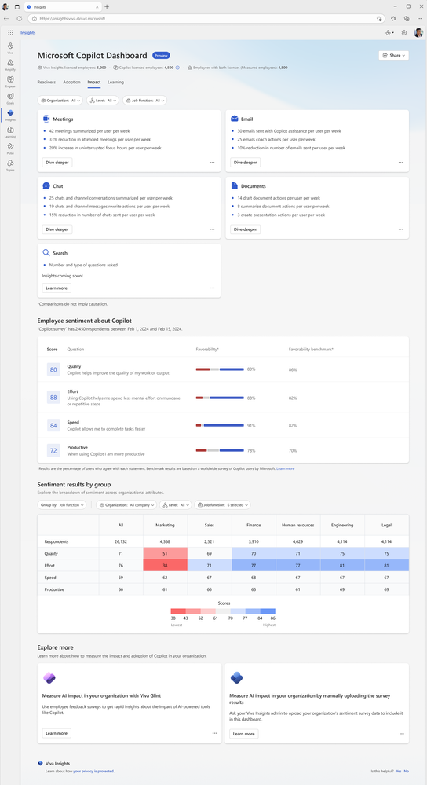Reload the page with browser refresh
427x785 pixels.
19,18
